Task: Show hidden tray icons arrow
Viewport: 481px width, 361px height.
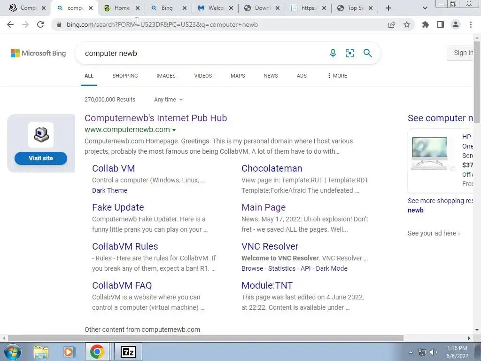Action: click(411, 352)
